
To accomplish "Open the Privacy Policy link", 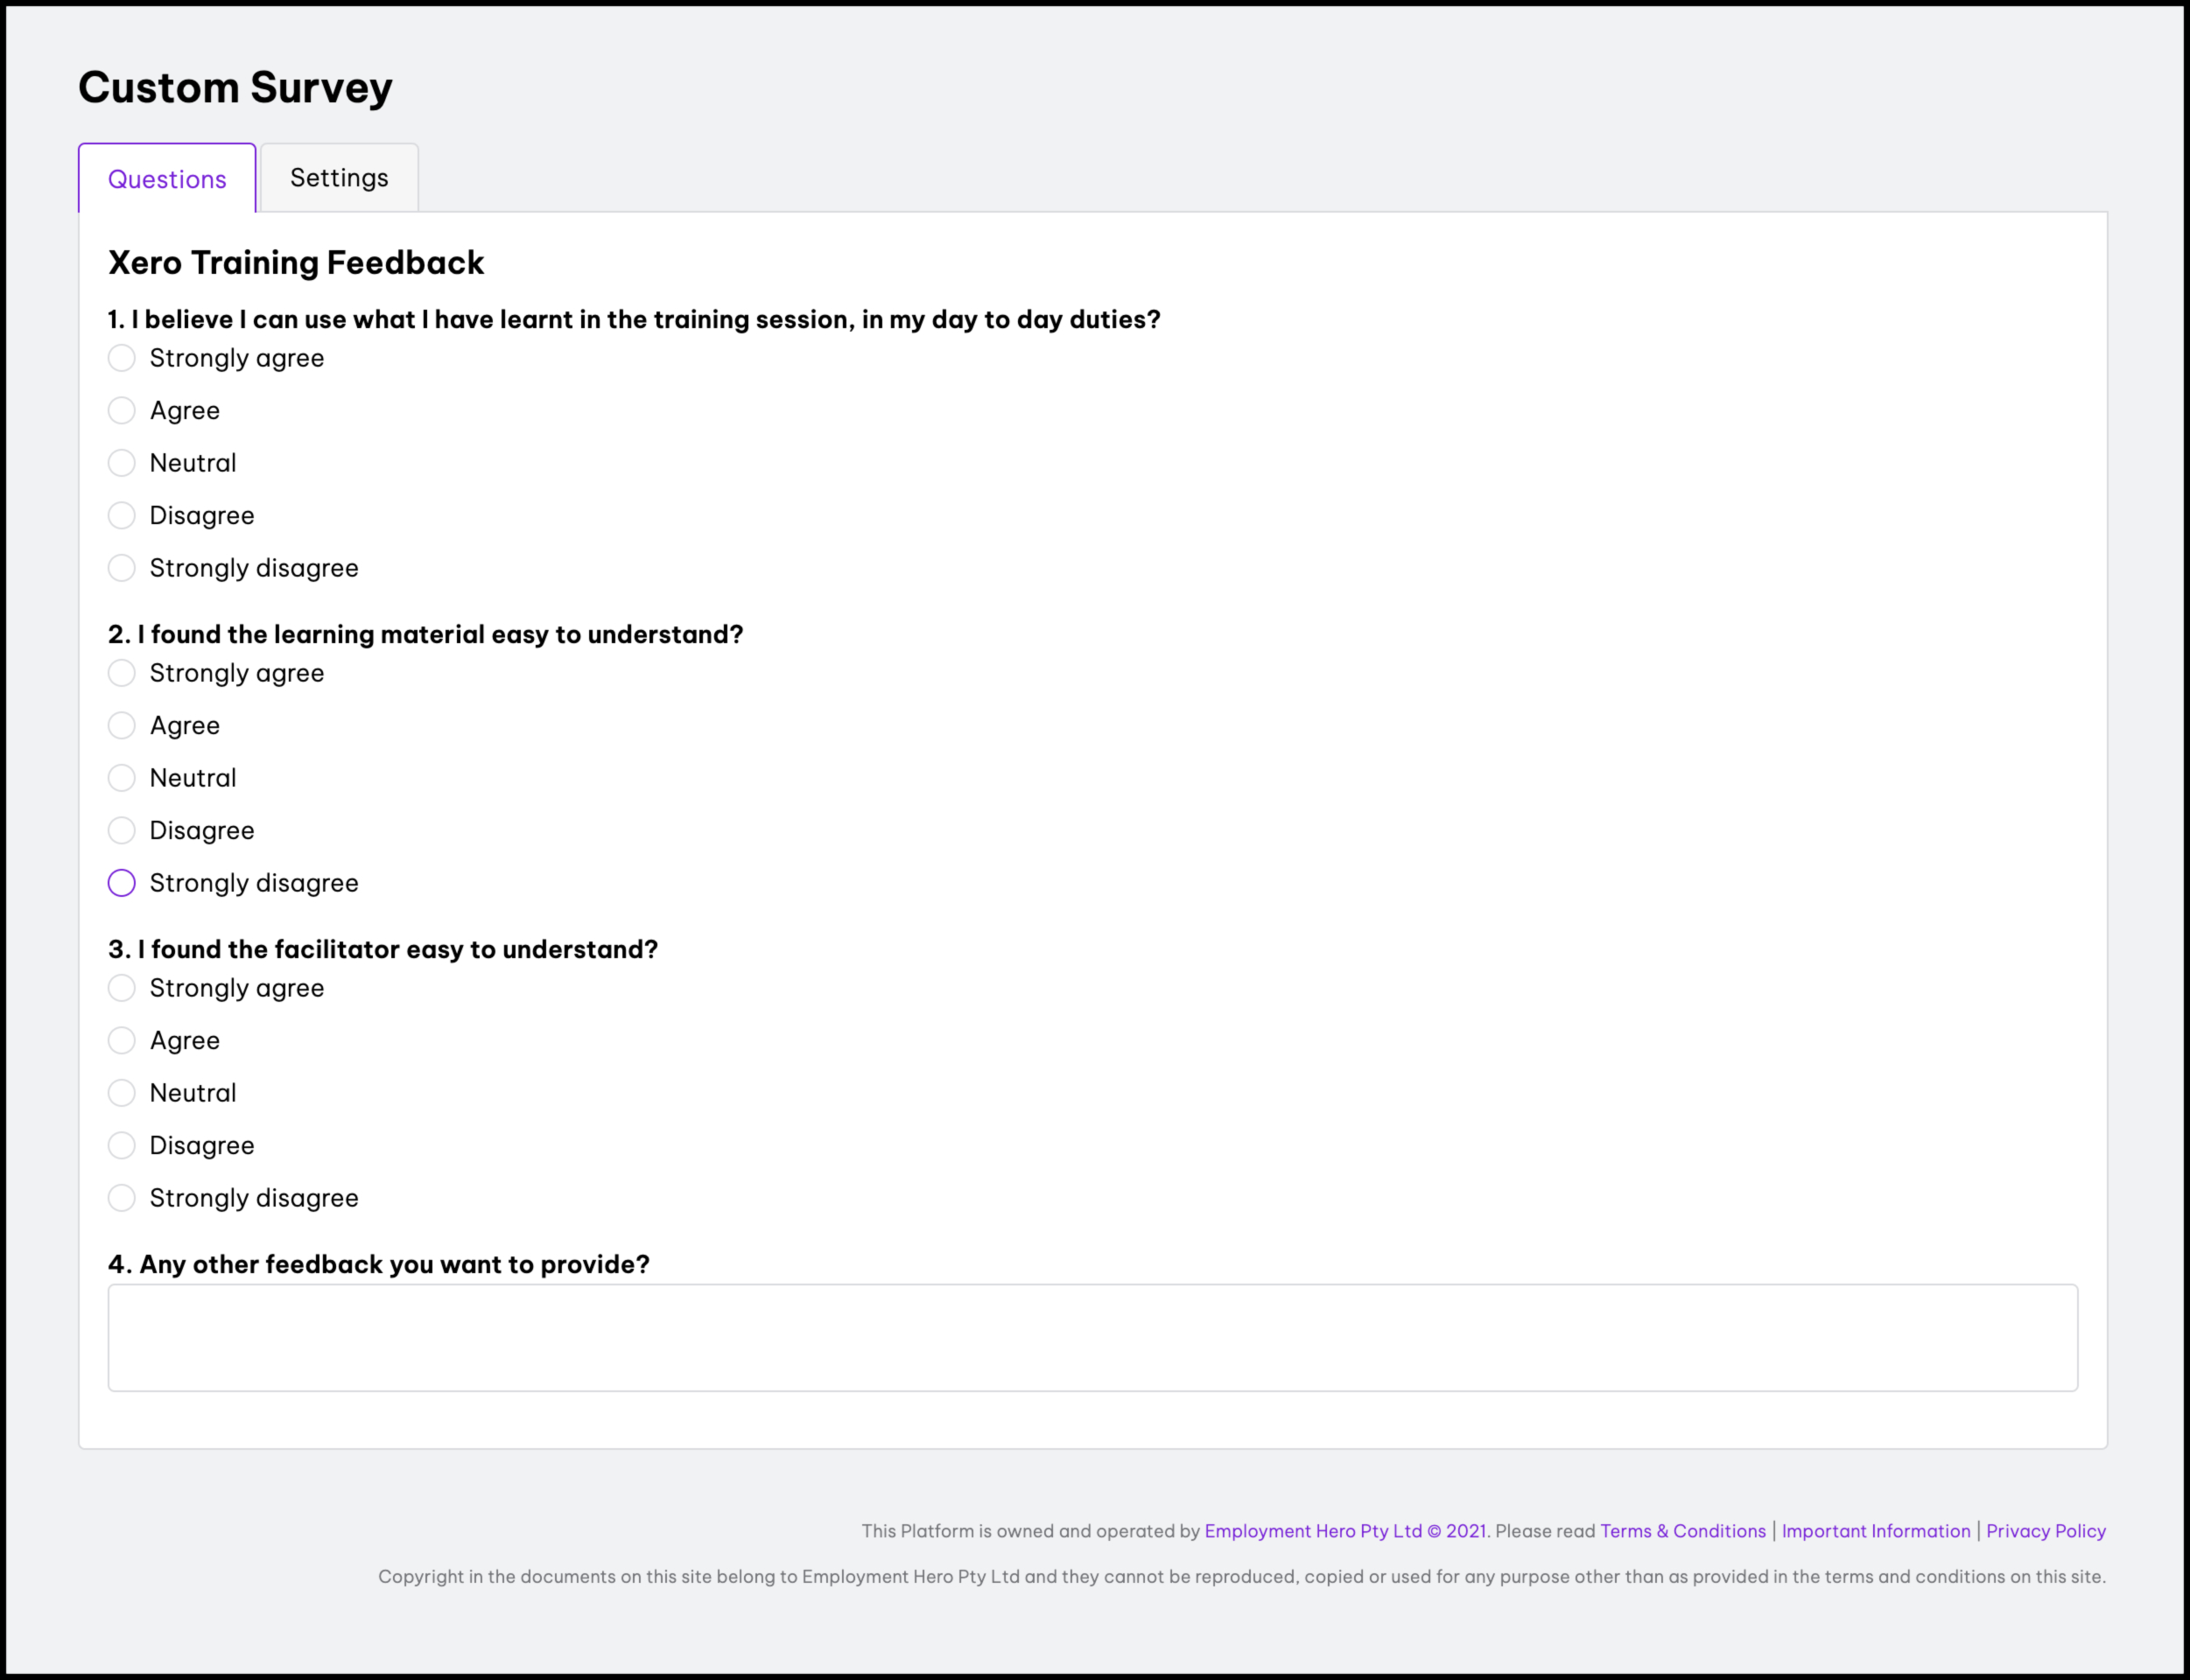I will point(2045,1531).
